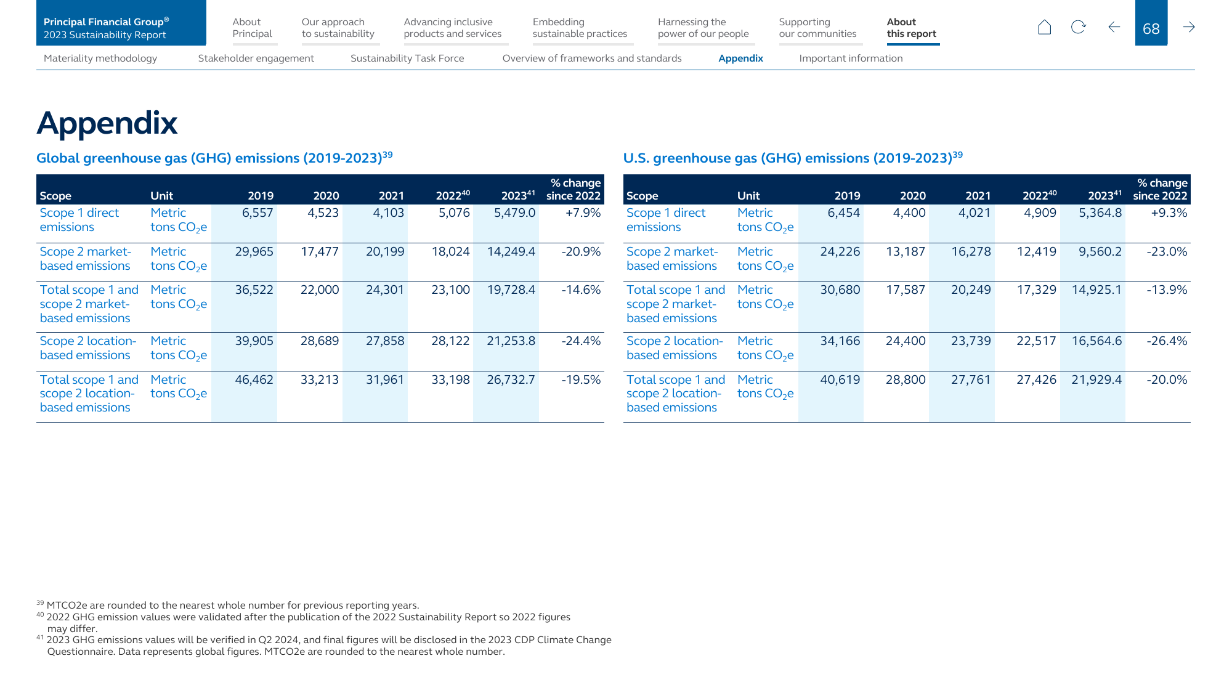Viewport: 1232px width, 693px height.
Task: Click the U.S. value 40,619
Action: [x=840, y=380]
